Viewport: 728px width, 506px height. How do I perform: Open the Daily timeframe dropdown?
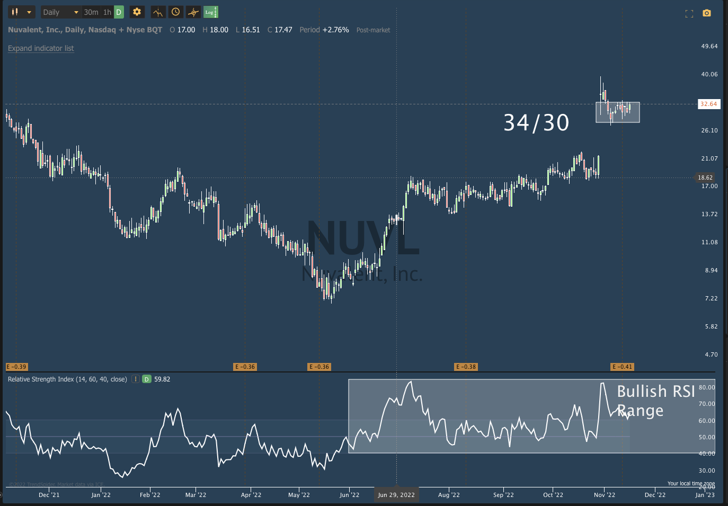60,12
